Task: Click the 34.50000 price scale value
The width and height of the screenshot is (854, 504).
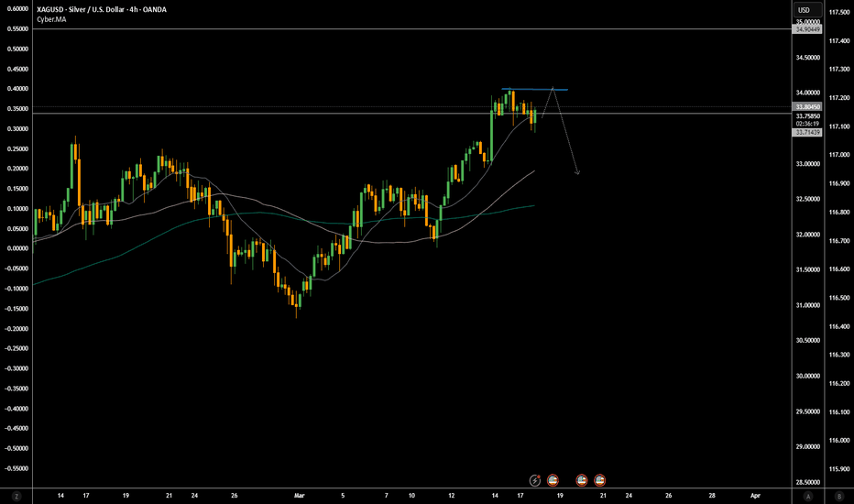Action: 807,58
